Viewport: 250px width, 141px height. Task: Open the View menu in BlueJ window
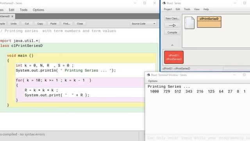pyautogui.click(x=197, y=9)
